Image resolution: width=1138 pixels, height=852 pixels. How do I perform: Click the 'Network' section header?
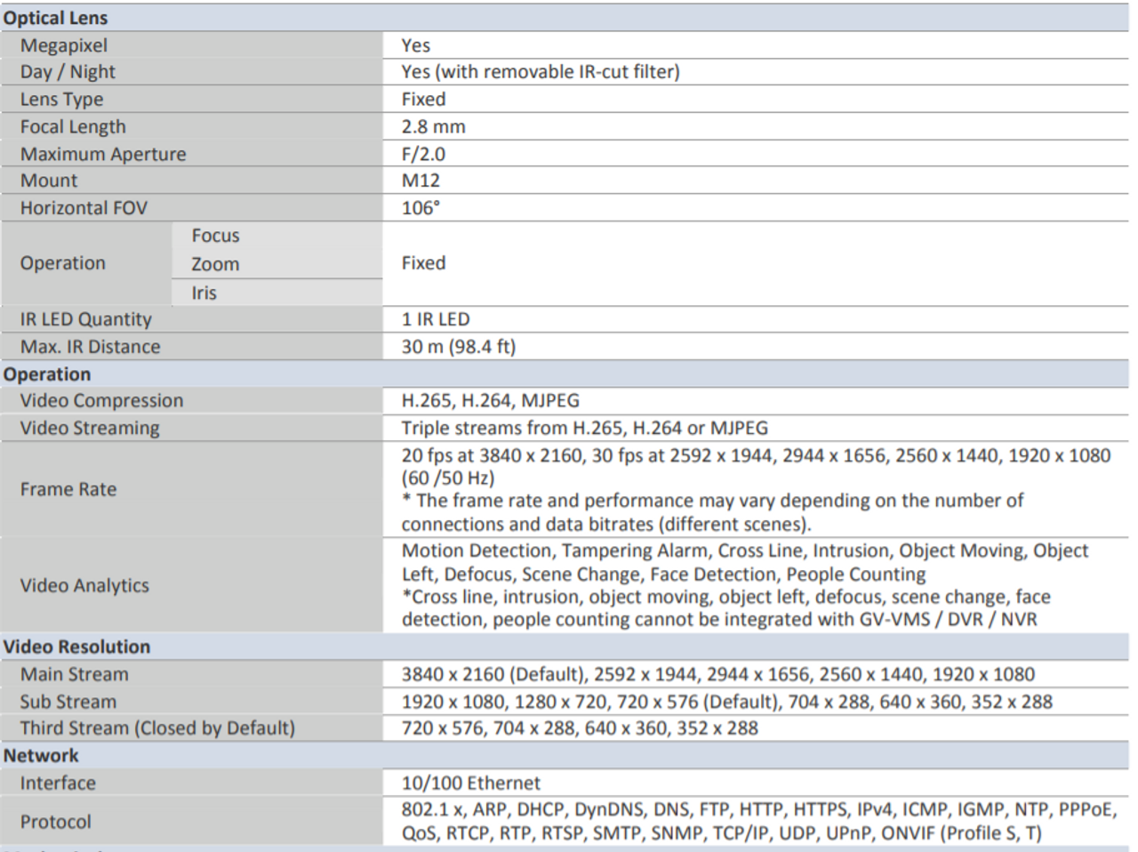[x=41, y=756]
